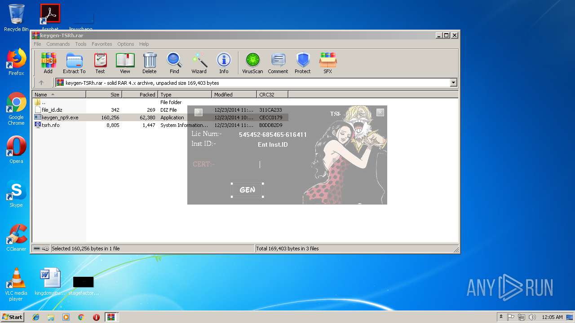Open Internet Explorer from the taskbar

coord(36,317)
